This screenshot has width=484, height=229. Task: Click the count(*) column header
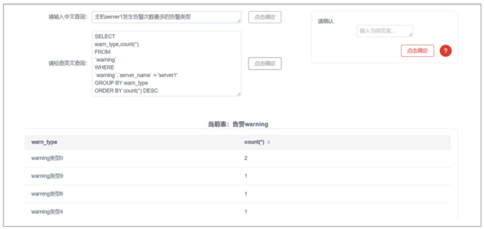pyautogui.click(x=254, y=142)
